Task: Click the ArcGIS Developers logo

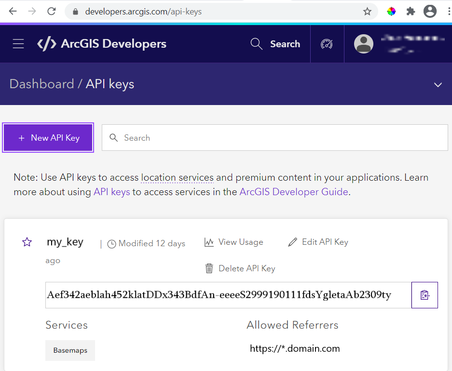Action: pyautogui.click(x=101, y=43)
